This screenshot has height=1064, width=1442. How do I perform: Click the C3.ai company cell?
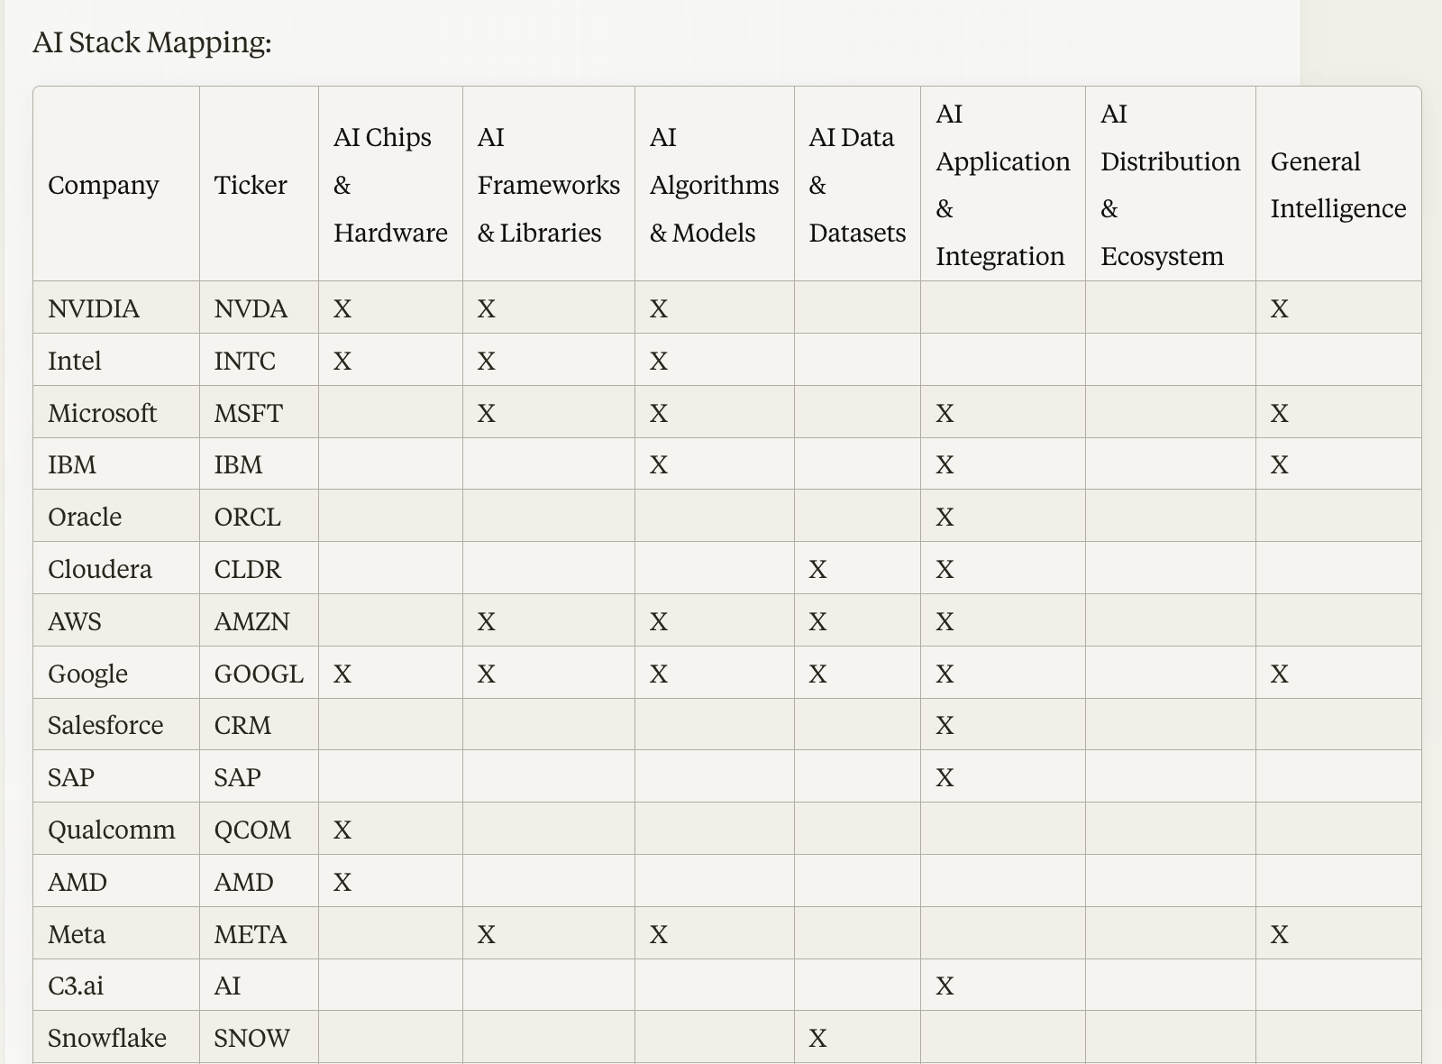click(76, 986)
